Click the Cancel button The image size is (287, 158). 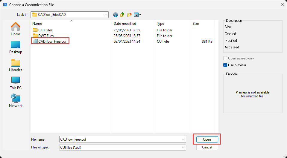pyautogui.click(x=207, y=147)
